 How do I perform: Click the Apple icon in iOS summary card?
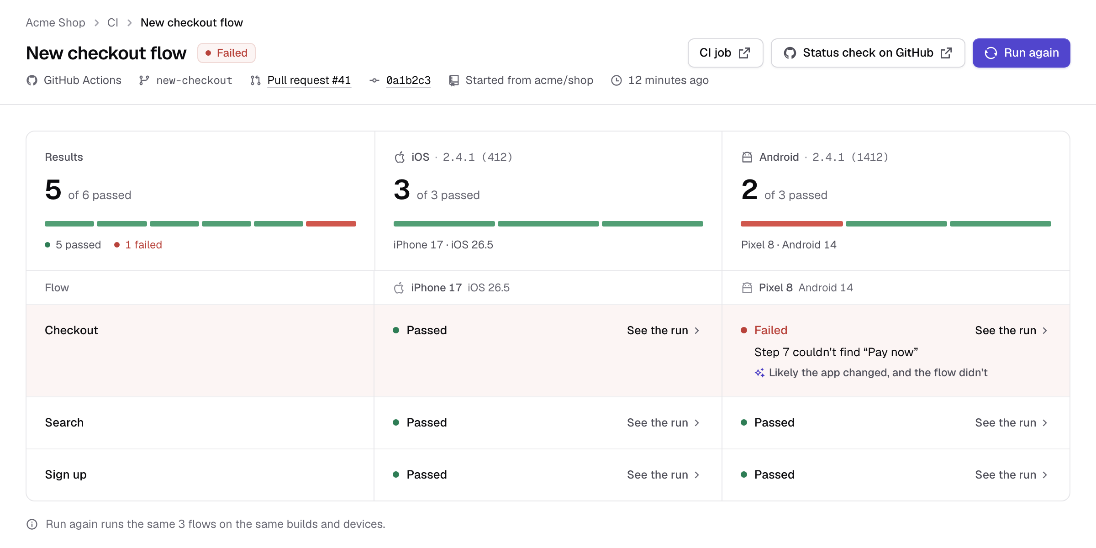tap(400, 157)
